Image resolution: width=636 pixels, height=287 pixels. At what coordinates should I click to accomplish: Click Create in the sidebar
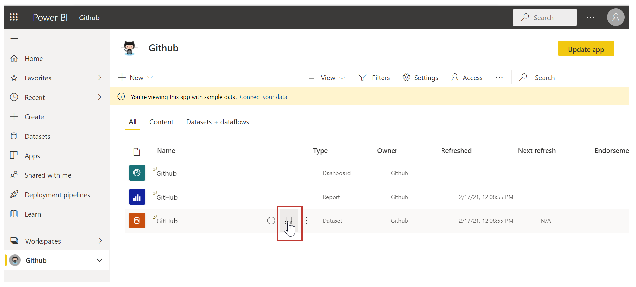[x=34, y=117]
